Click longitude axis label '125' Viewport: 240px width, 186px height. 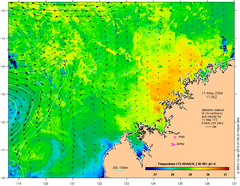180,184
